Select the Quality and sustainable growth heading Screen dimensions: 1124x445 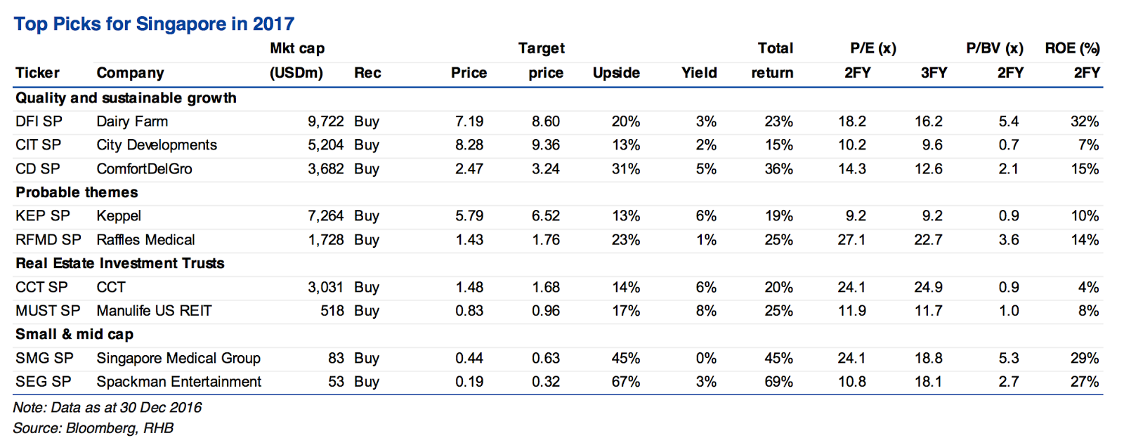coord(126,98)
